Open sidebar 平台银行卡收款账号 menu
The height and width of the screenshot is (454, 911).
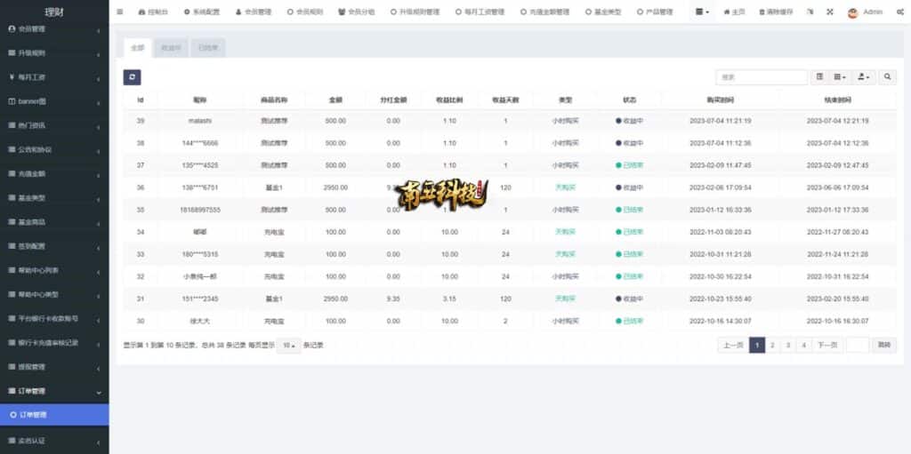(x=54, y=319)
